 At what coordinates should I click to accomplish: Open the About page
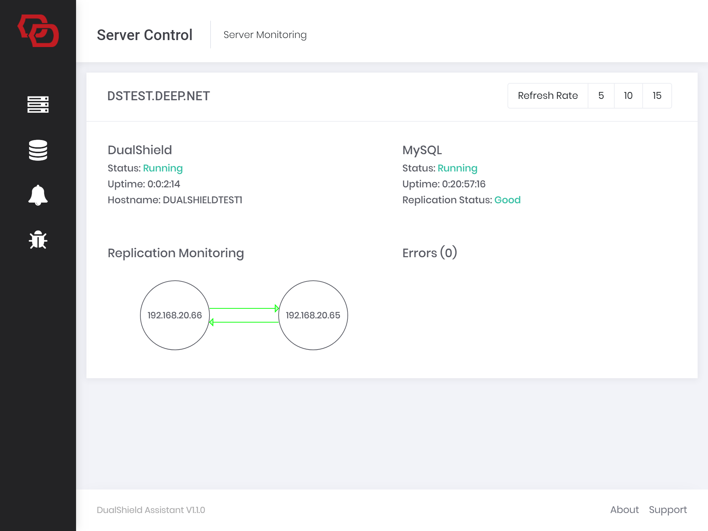pos(624,510)
